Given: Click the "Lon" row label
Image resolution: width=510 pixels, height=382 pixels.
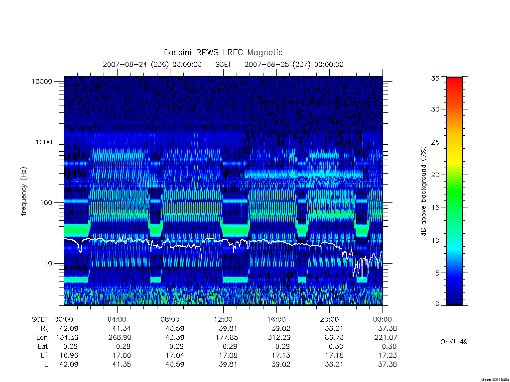Looking at the screenshot, I should [42, 338].
